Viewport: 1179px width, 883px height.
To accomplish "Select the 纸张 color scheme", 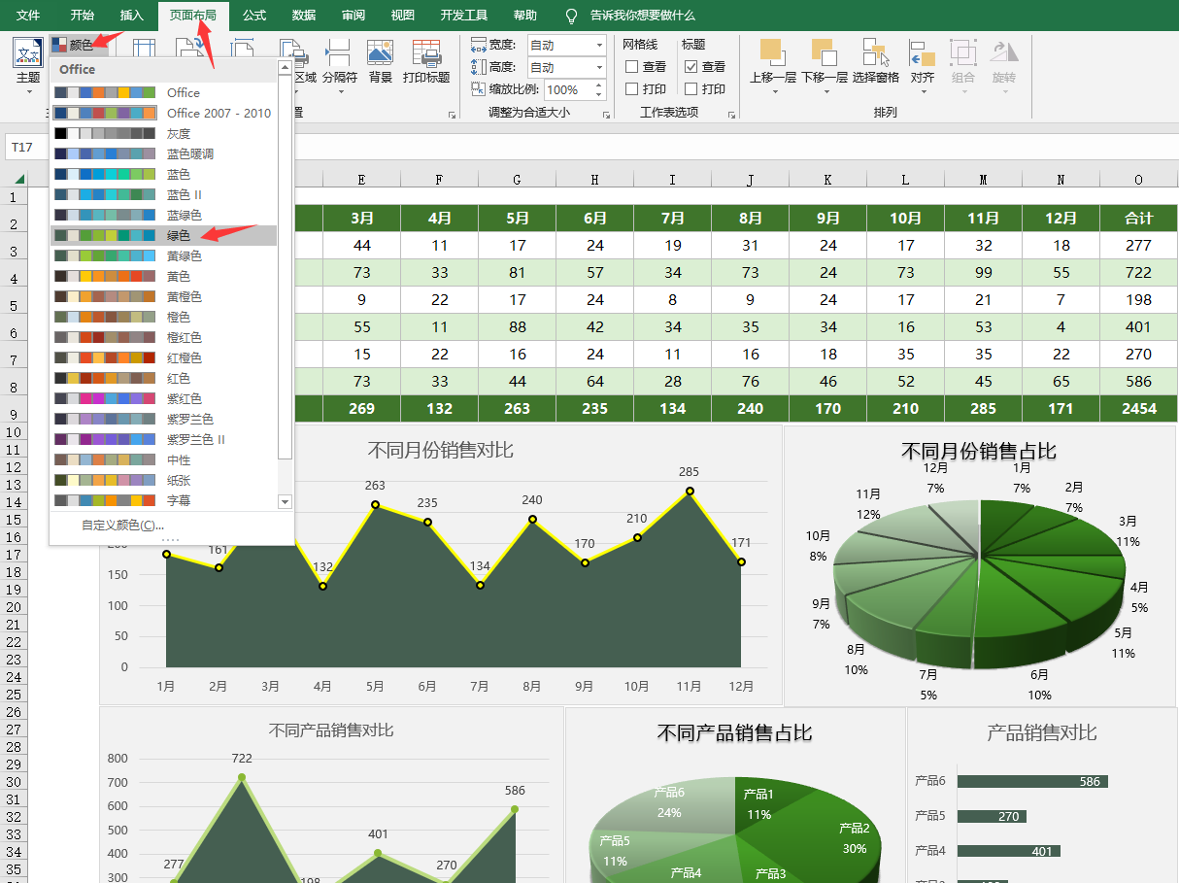I will tap(164, 480).
